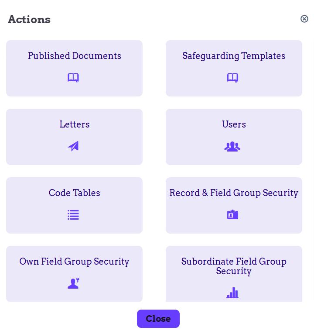314x331 pixels.
Task: Click the 'Subordinate Field Group' text line
Action: pyautogui.click(x=234, y=261)
